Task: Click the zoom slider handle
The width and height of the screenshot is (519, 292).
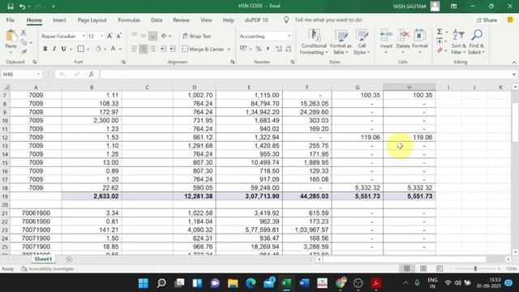Action: pyautogui.click(x=475, y=268)
